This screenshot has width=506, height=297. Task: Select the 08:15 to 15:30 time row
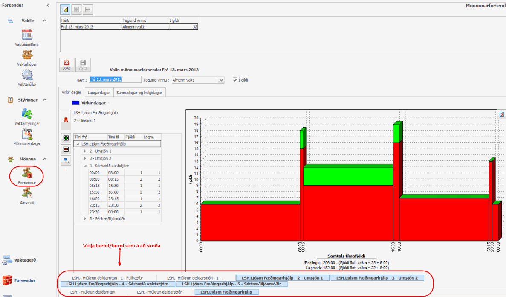[124, 186]
